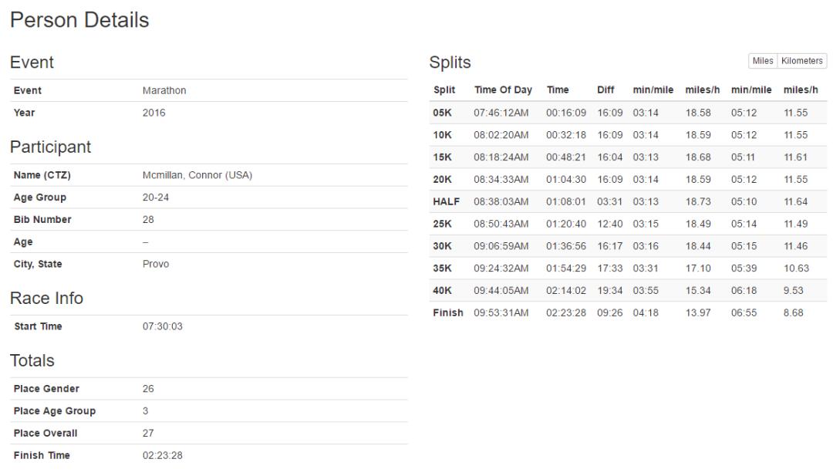Click the 40K time of day 09:44:05AM
Viewport: 833px width, 476px height.
point(501,291)
